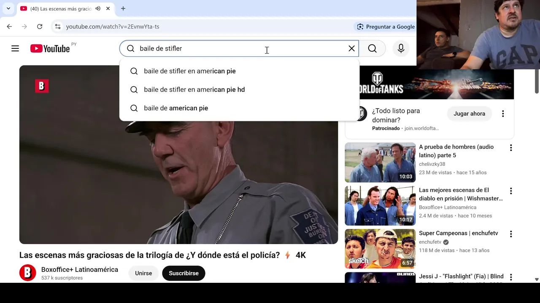Mute the tab via its speaker icon

click(x=98, y=8)
